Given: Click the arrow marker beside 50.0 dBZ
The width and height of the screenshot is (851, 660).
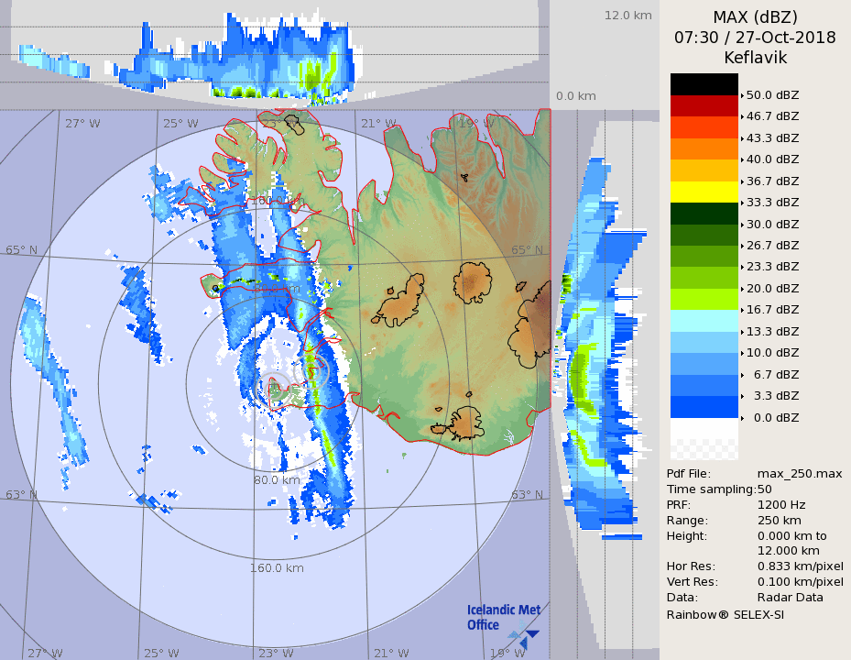Looking at the screenshot, I should [x=742, y=95].
